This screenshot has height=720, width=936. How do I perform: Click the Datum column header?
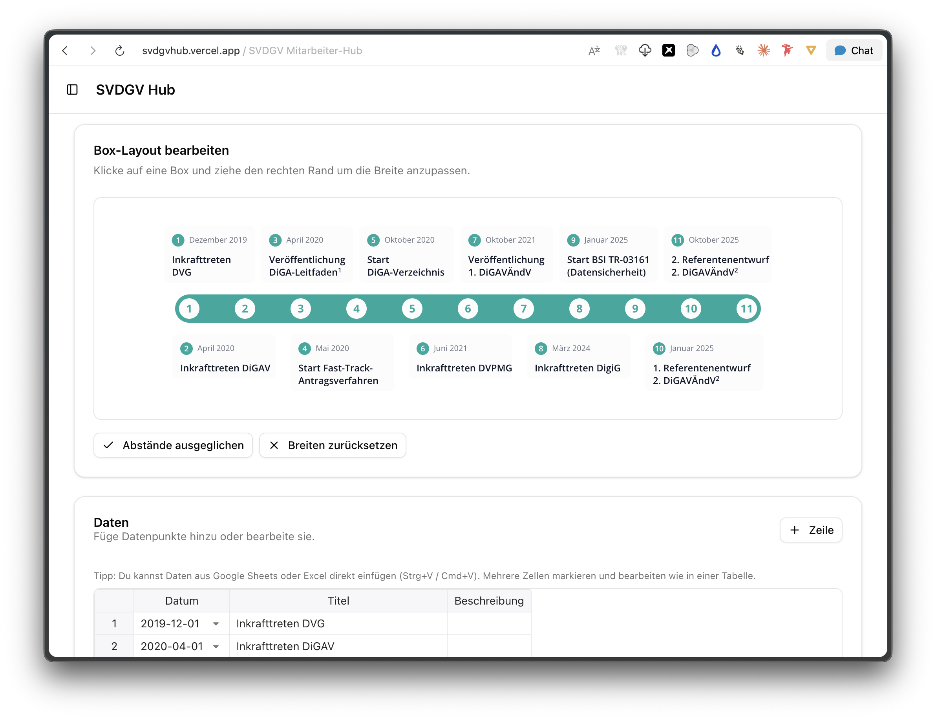click(x=182, y=601)
